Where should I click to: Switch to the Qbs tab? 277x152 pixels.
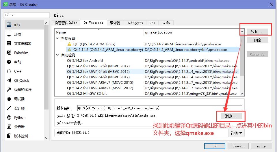[x=152, y=23]
